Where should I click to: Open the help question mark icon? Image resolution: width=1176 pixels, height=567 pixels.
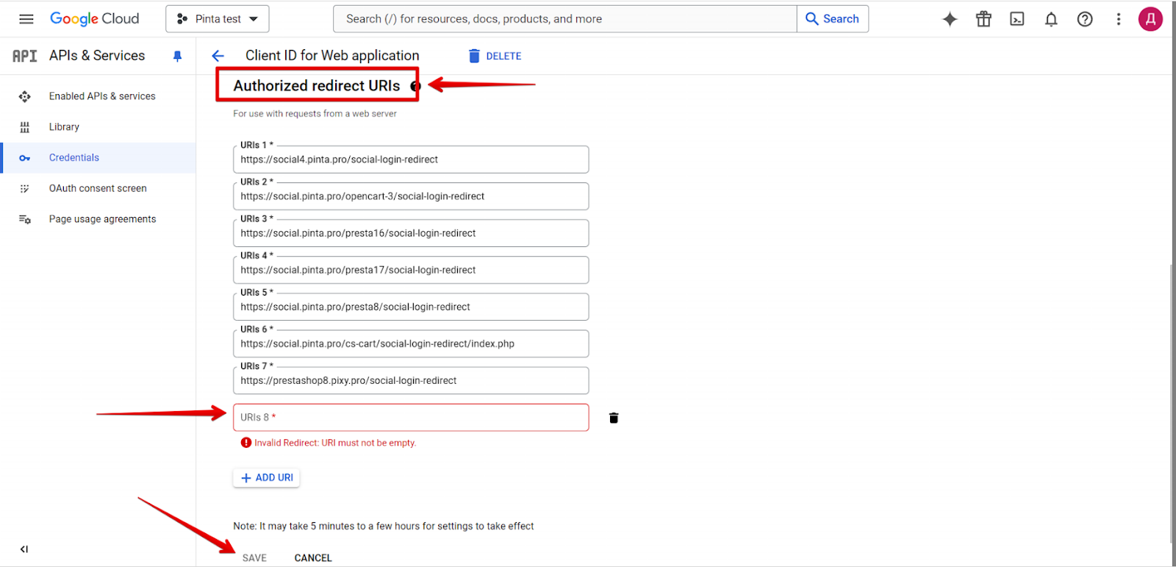[1085, 19]
